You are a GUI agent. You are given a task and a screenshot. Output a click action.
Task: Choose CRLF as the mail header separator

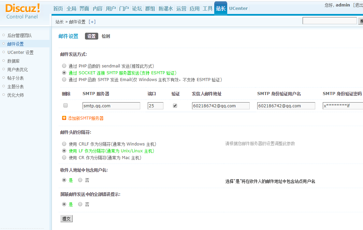click(64, 144)
